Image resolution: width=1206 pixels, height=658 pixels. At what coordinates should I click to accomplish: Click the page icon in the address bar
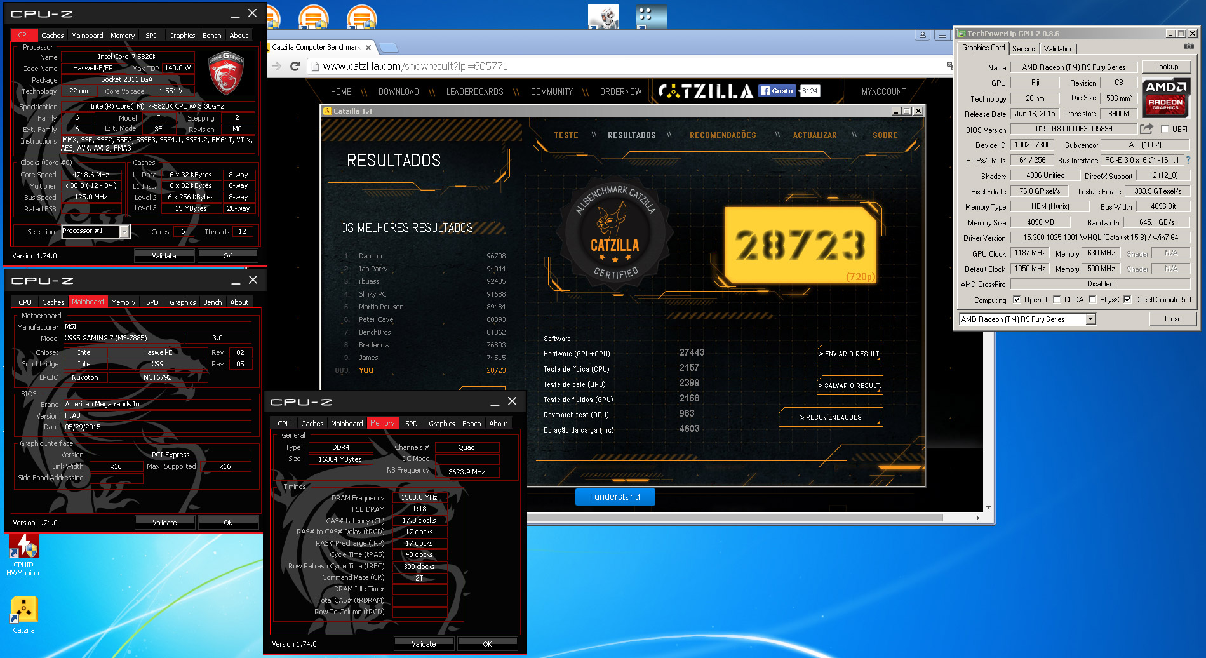coord(314,66)
